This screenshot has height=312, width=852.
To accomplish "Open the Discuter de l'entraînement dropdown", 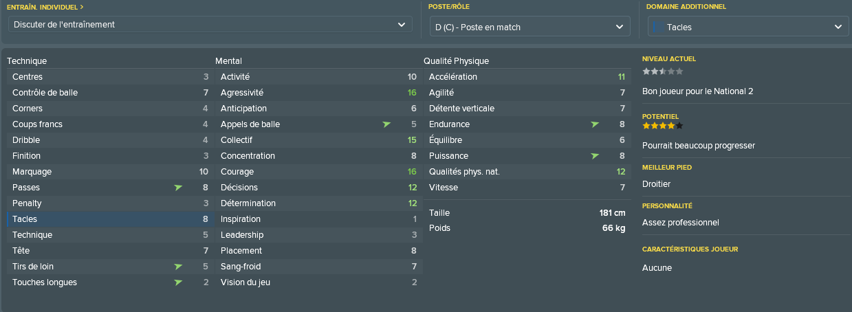I will tap(210, 25).
